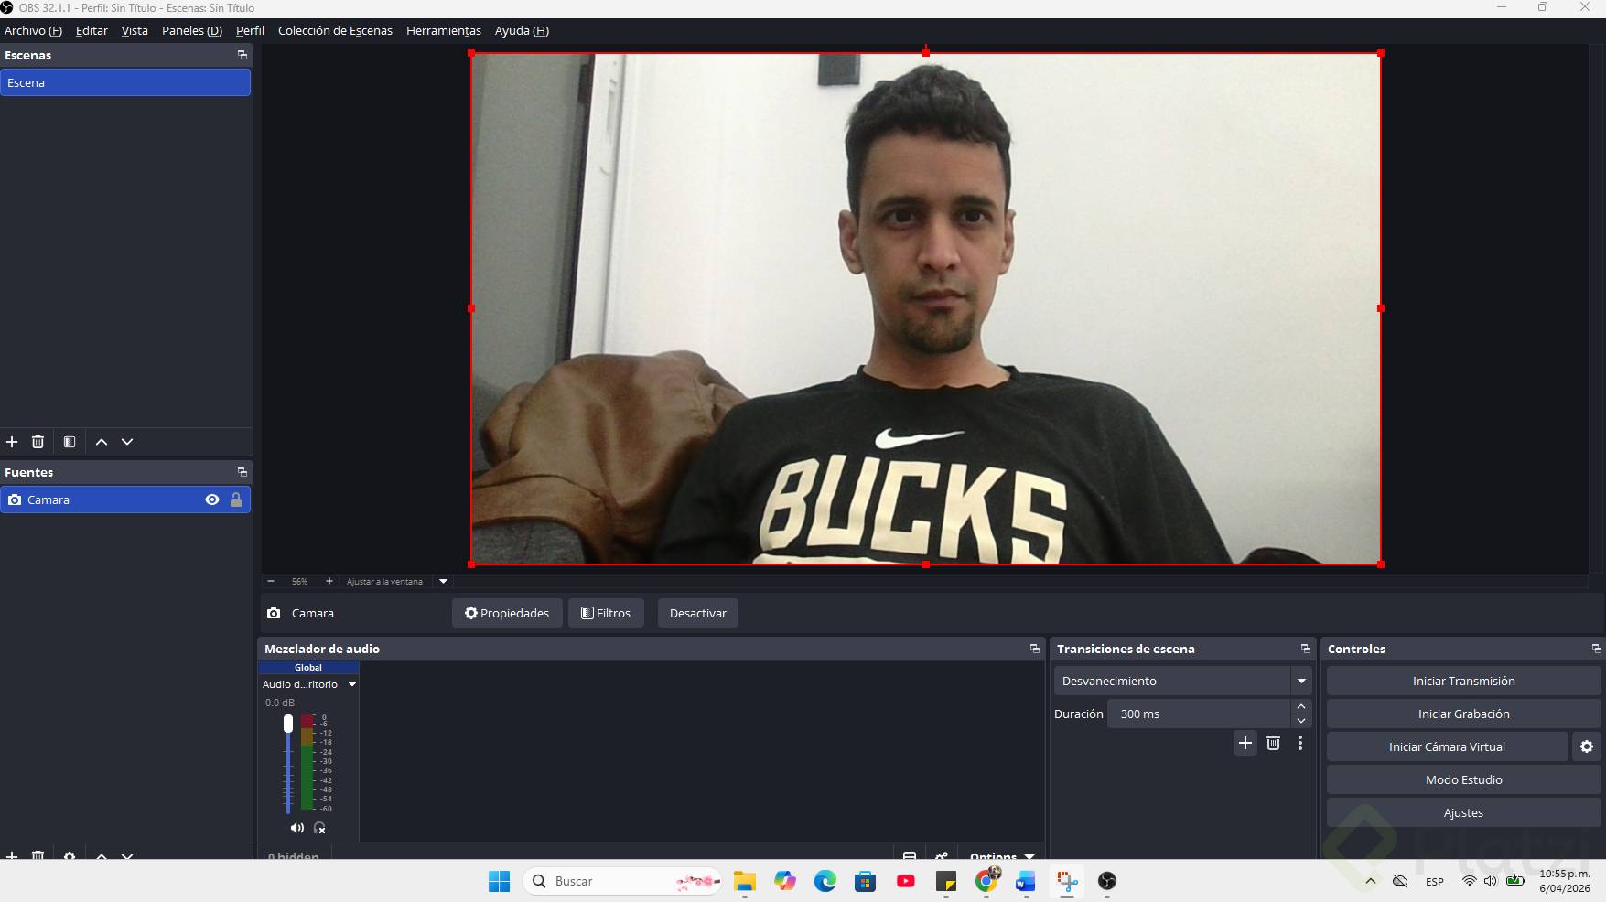Enable Modo Estudio
The height and width of the screenshot is (902, 1606).
tap(1463, 779)
